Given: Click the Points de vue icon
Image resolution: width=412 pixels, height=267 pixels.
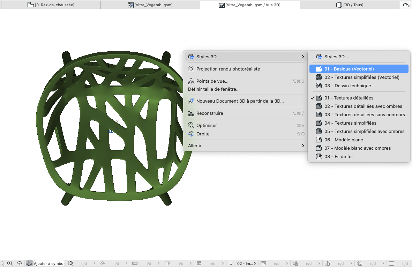Looking at the screenshot, I should tap(191, 81).
